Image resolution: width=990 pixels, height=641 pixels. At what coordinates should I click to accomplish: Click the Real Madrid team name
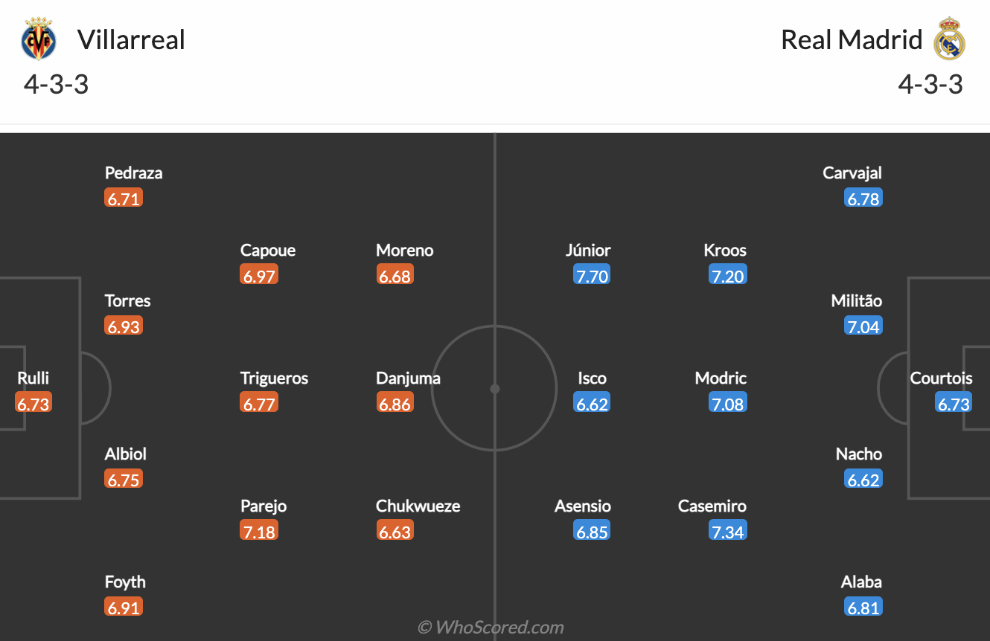pyautogui.click(x=849, y=40)
